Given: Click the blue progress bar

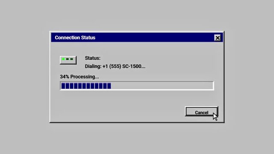Looking at the screenshot, I should (x=137, y=86).
